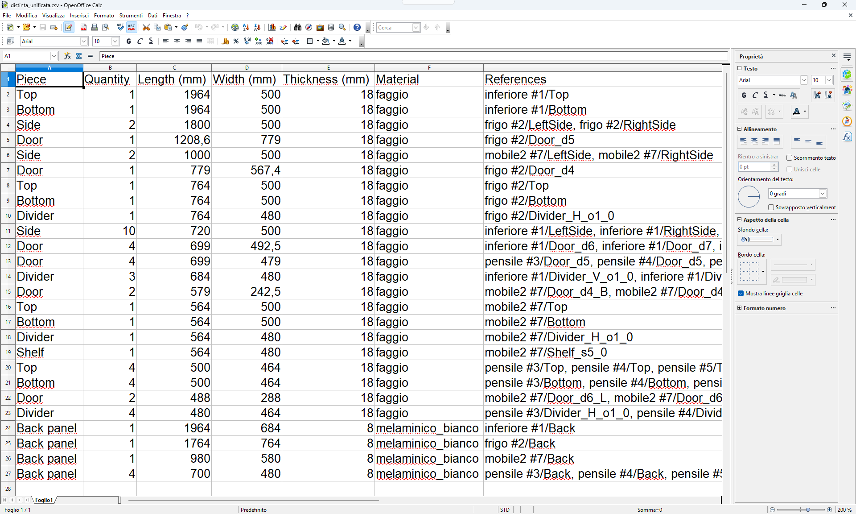Image resolution: width=856 pixels, height=514 pixels.
Task: Click the Sort Ascending toolbar icon
Action: 246,28
